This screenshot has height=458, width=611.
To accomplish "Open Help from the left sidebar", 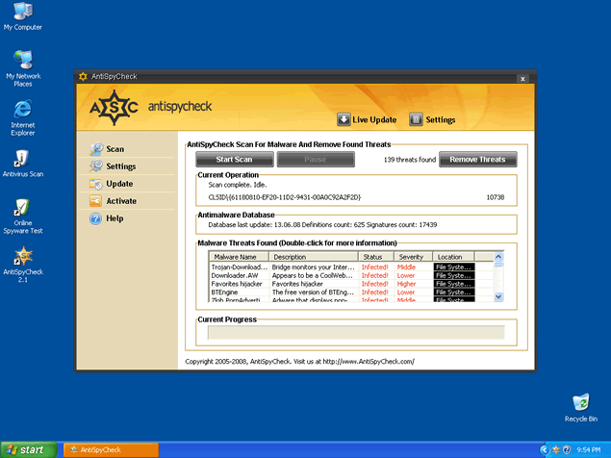I will point(114,218).
